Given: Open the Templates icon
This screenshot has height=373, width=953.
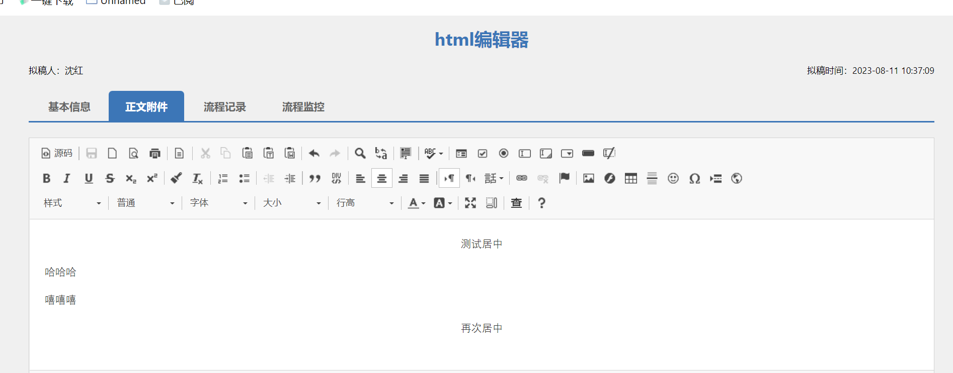Looking at the screenshot, I should tap(179, 153).
